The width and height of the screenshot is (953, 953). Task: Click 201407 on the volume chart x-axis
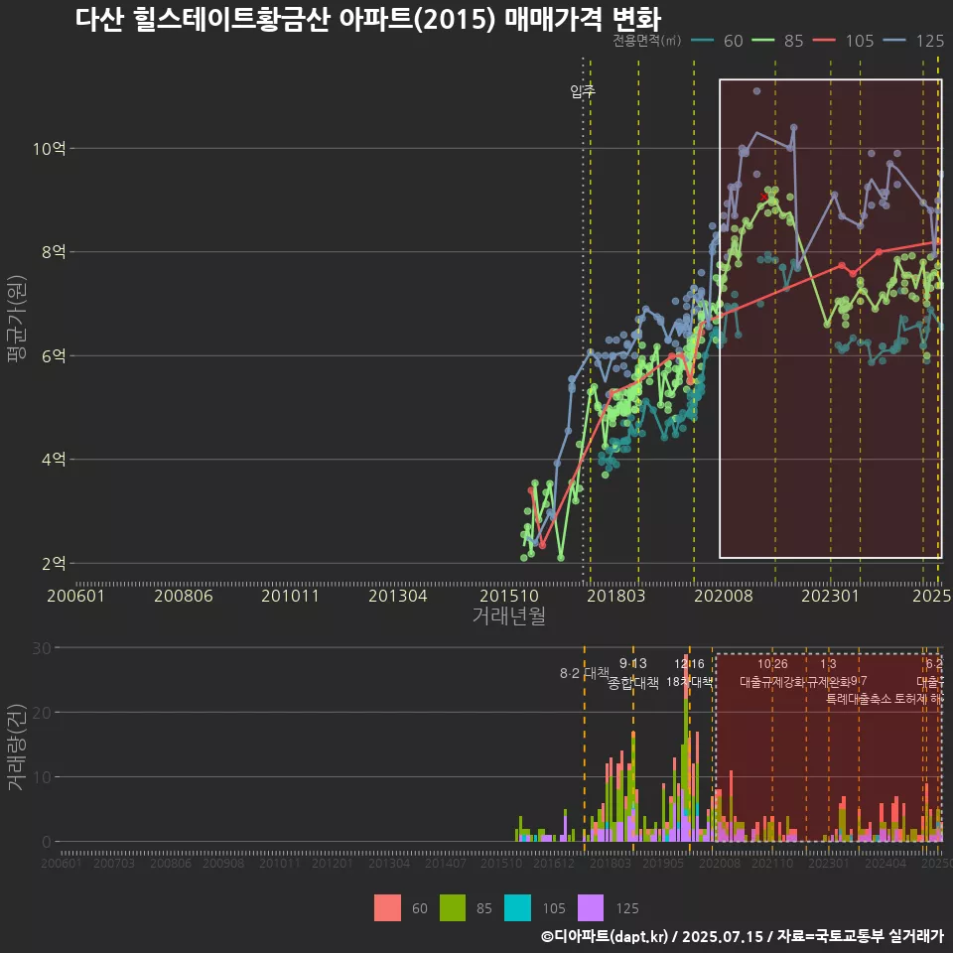point(446,863)
